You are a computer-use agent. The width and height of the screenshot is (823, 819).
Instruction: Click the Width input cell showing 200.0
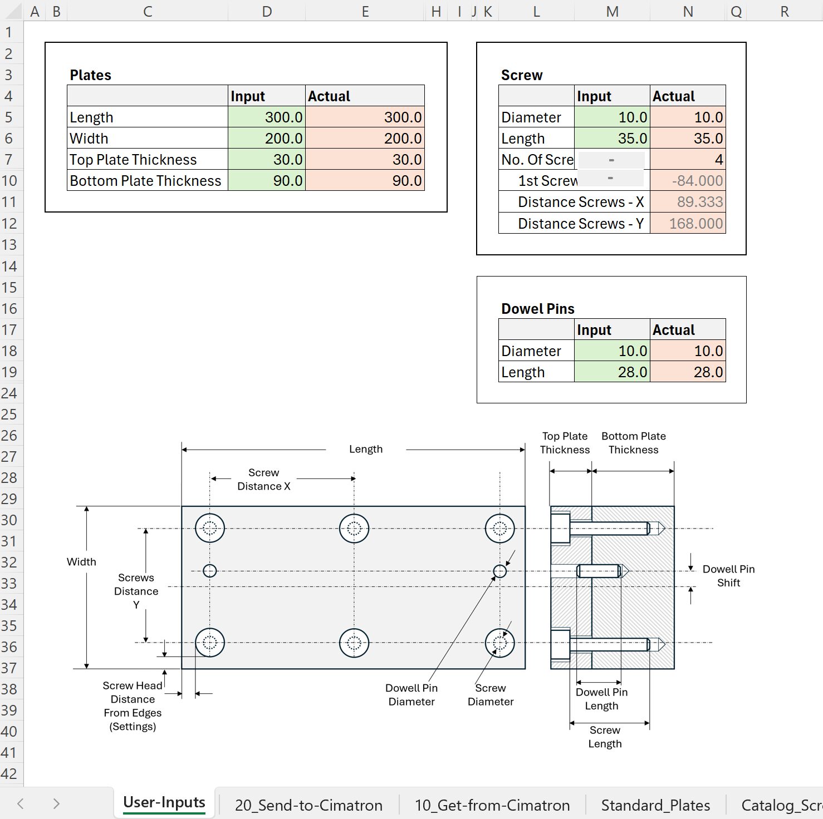coord(267,138)
